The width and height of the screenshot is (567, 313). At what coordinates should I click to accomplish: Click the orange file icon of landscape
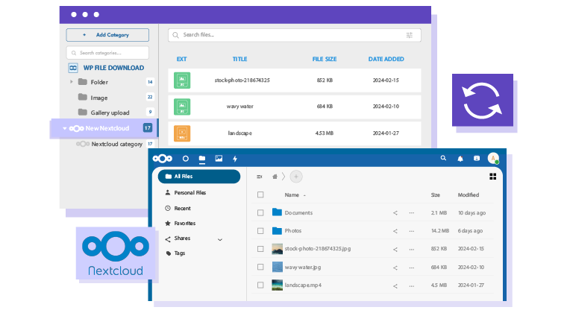point(182,133)
